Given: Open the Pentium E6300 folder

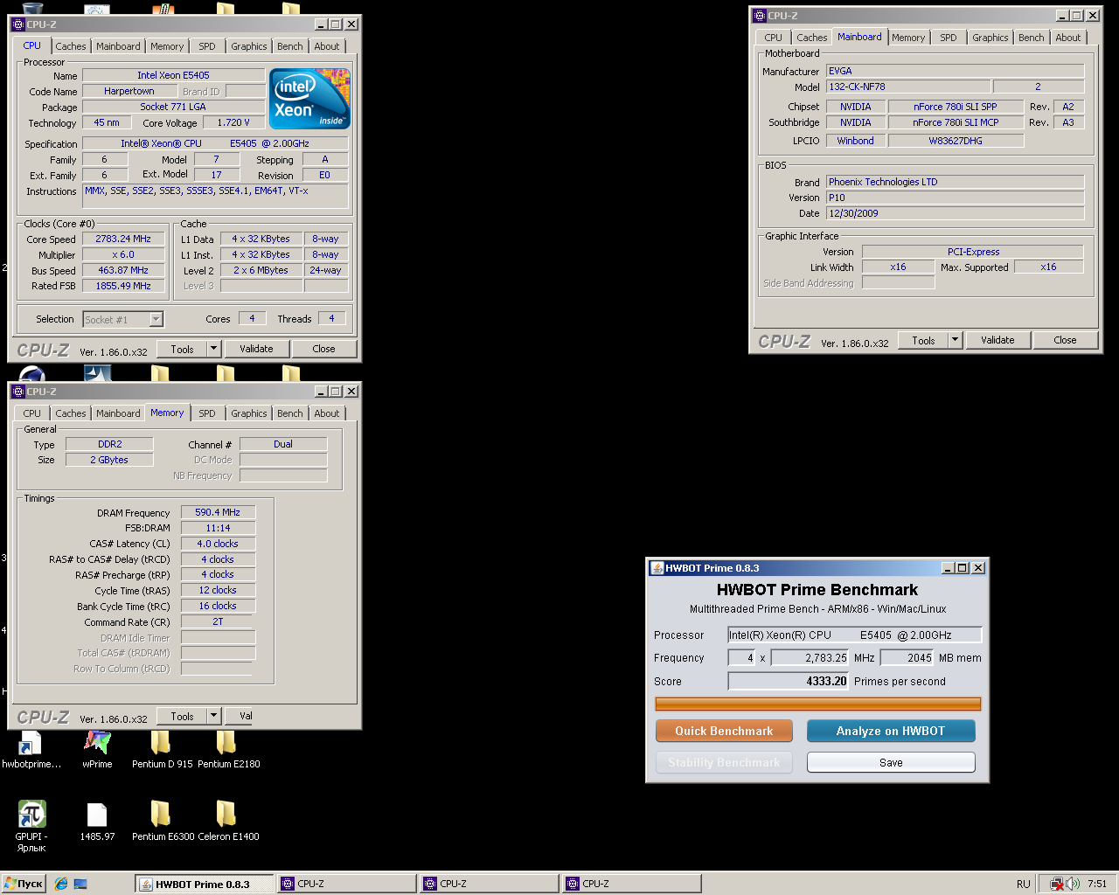Looking at the screenshot, I should pyautogui.click(x=163, y=822).
